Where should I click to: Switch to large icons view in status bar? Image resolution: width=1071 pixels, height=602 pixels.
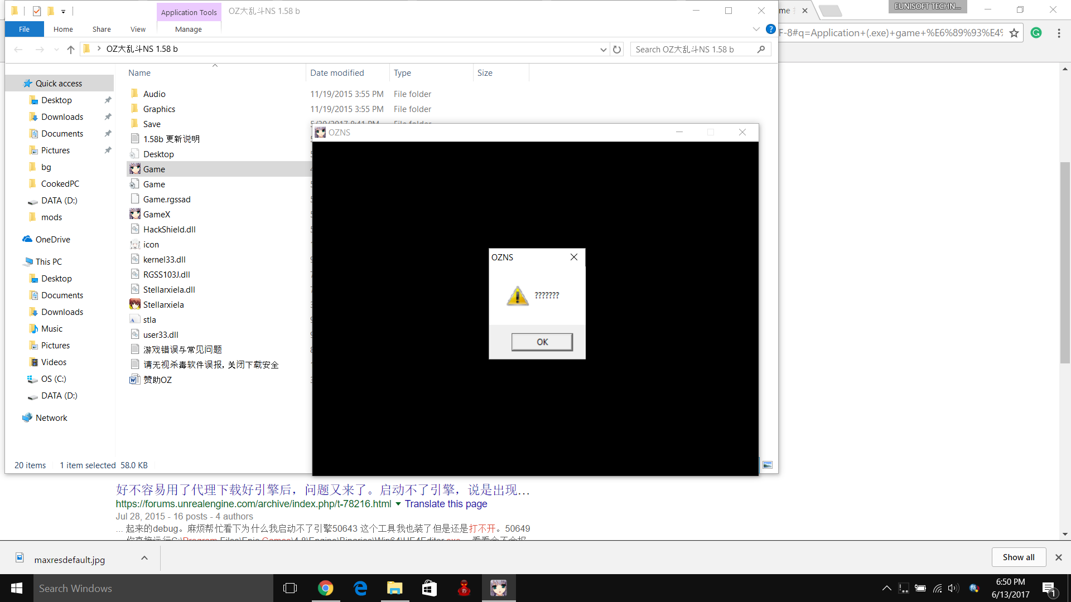[768, 465]
